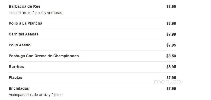211x100 pixels.
Task: Select the Enchiladas menu item
Action: [x=19, y=88]
